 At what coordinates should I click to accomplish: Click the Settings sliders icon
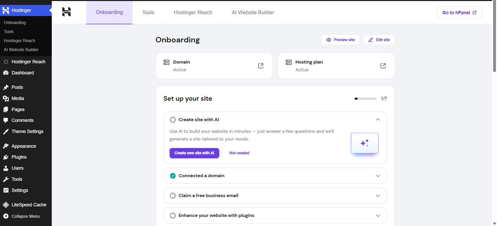point(6,190)
